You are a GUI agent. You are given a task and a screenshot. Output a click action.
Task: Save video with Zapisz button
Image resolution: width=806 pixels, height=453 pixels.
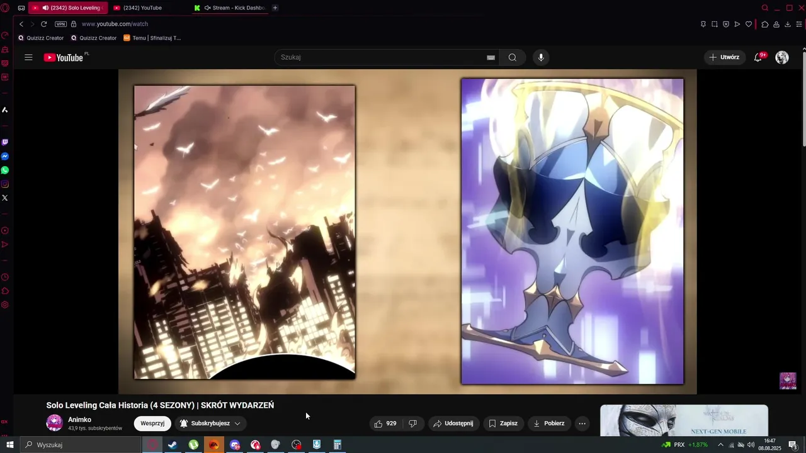pos(503,423)
